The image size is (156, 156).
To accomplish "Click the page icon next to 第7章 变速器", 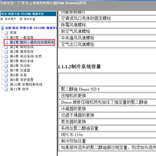I will pyautogui.click(x=6, y=70).
